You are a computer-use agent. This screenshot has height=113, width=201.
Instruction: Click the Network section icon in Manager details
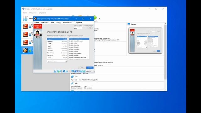[x=72, y=77]
